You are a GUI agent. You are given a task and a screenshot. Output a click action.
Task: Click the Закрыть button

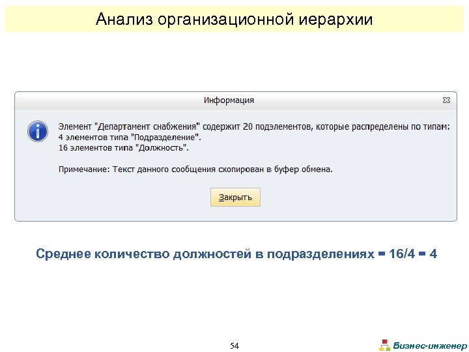[235, 198]
